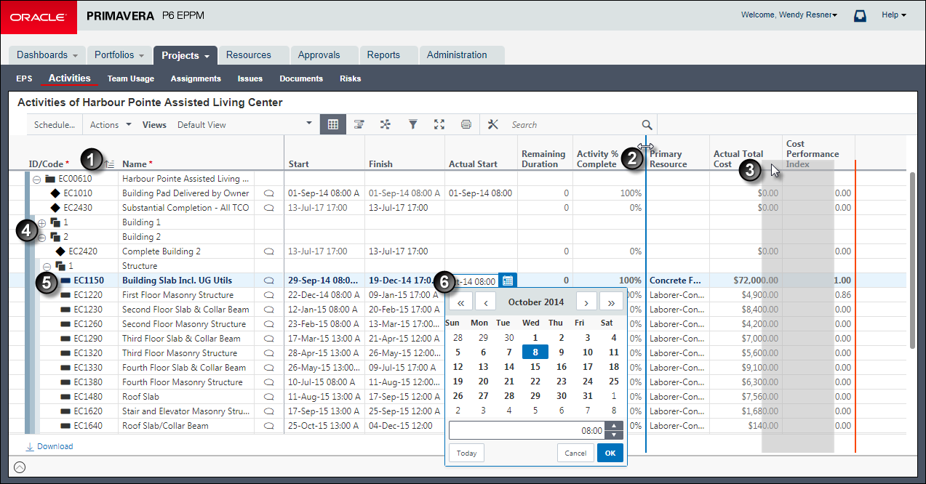Expand the Building 1 WBS node
The height and width of the screenshot is (484, 926).
click(41, 222)
